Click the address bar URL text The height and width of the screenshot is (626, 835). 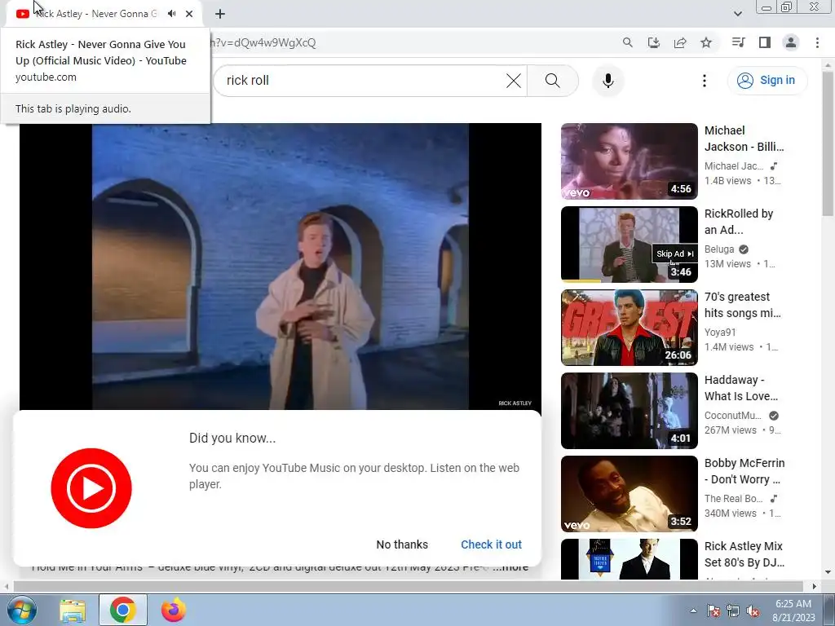[x=263, y=42]
